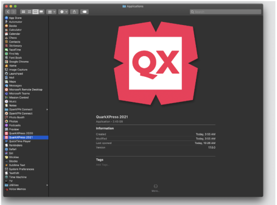The image size is (277, 205).
Task: Select Time Machine in the list
Action: tap(26, 177)
